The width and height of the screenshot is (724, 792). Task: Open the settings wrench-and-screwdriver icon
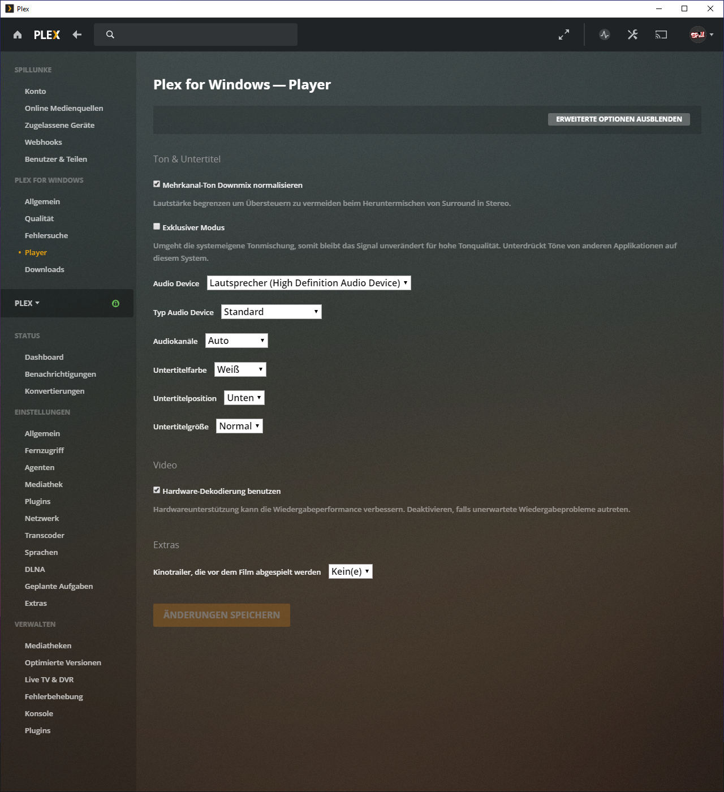pyautogui.click(x=633, y=35)
